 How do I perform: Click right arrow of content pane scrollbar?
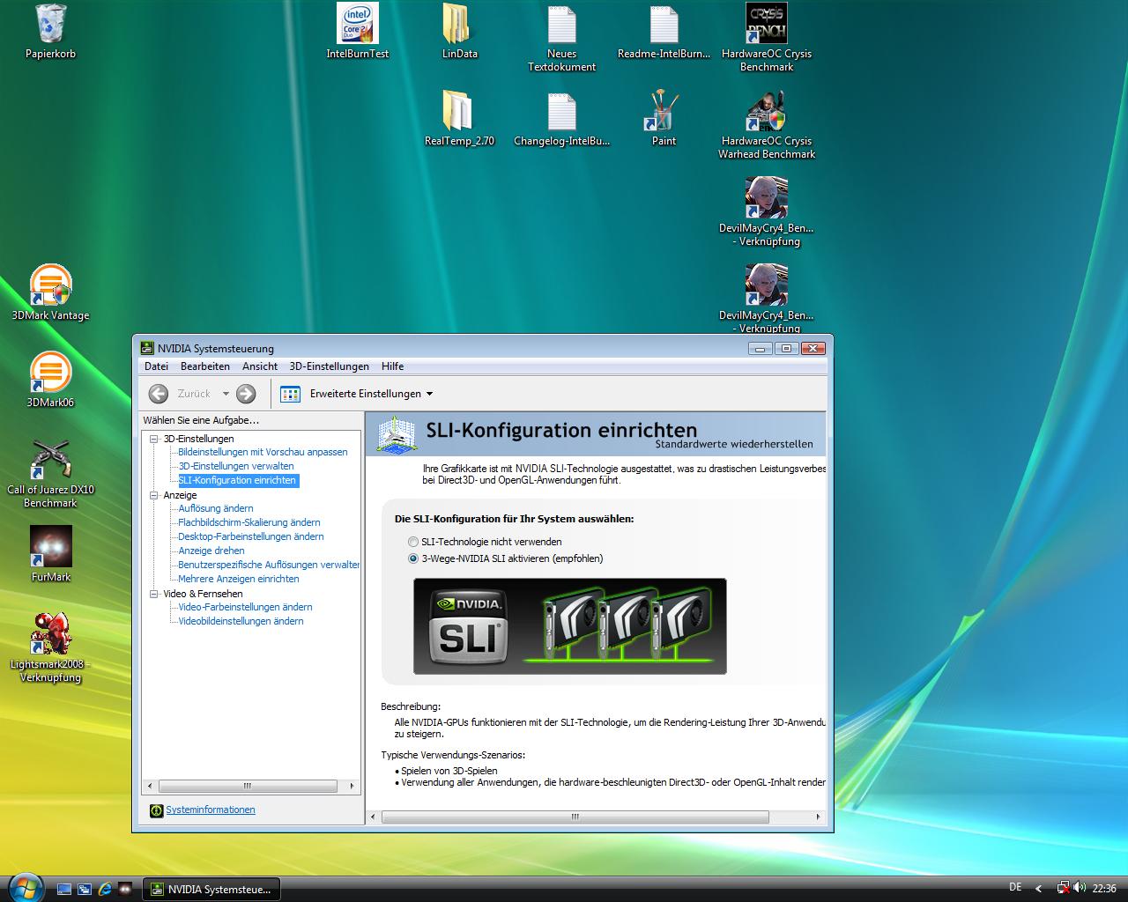(819, 817)
